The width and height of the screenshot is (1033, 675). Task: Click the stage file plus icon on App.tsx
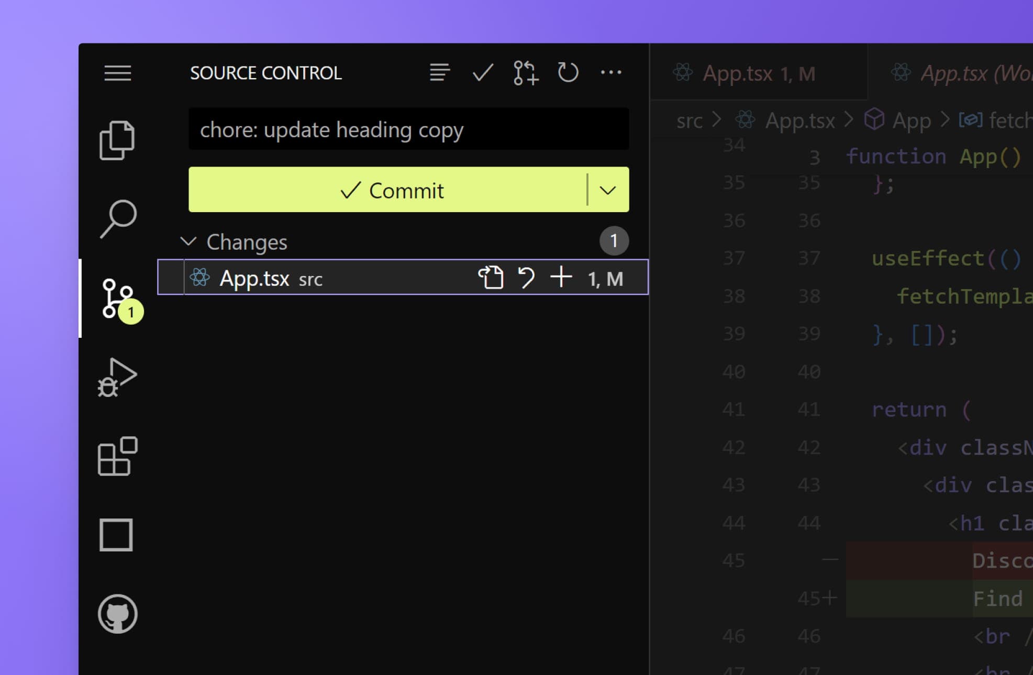[562, 278]
